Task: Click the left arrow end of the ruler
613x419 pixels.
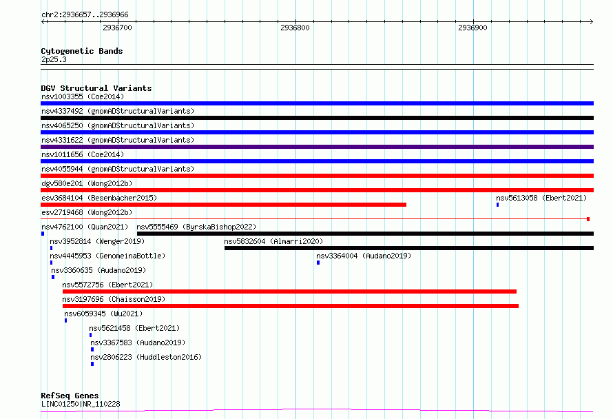Action: click(43, 21)
